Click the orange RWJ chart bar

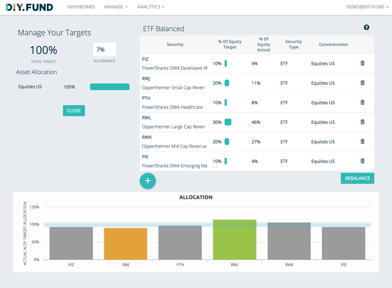(x=126, y=244)
